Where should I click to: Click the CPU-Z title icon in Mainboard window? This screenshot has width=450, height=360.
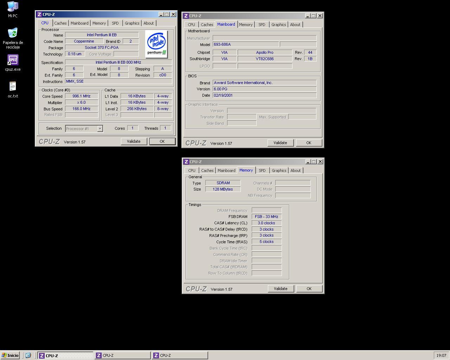click(186, 16)
